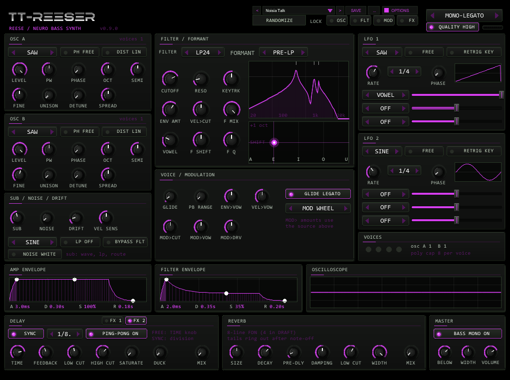Click the PB Range knob
The width and height of the screenshot is (510, 380).
click(x=201, y=197)
